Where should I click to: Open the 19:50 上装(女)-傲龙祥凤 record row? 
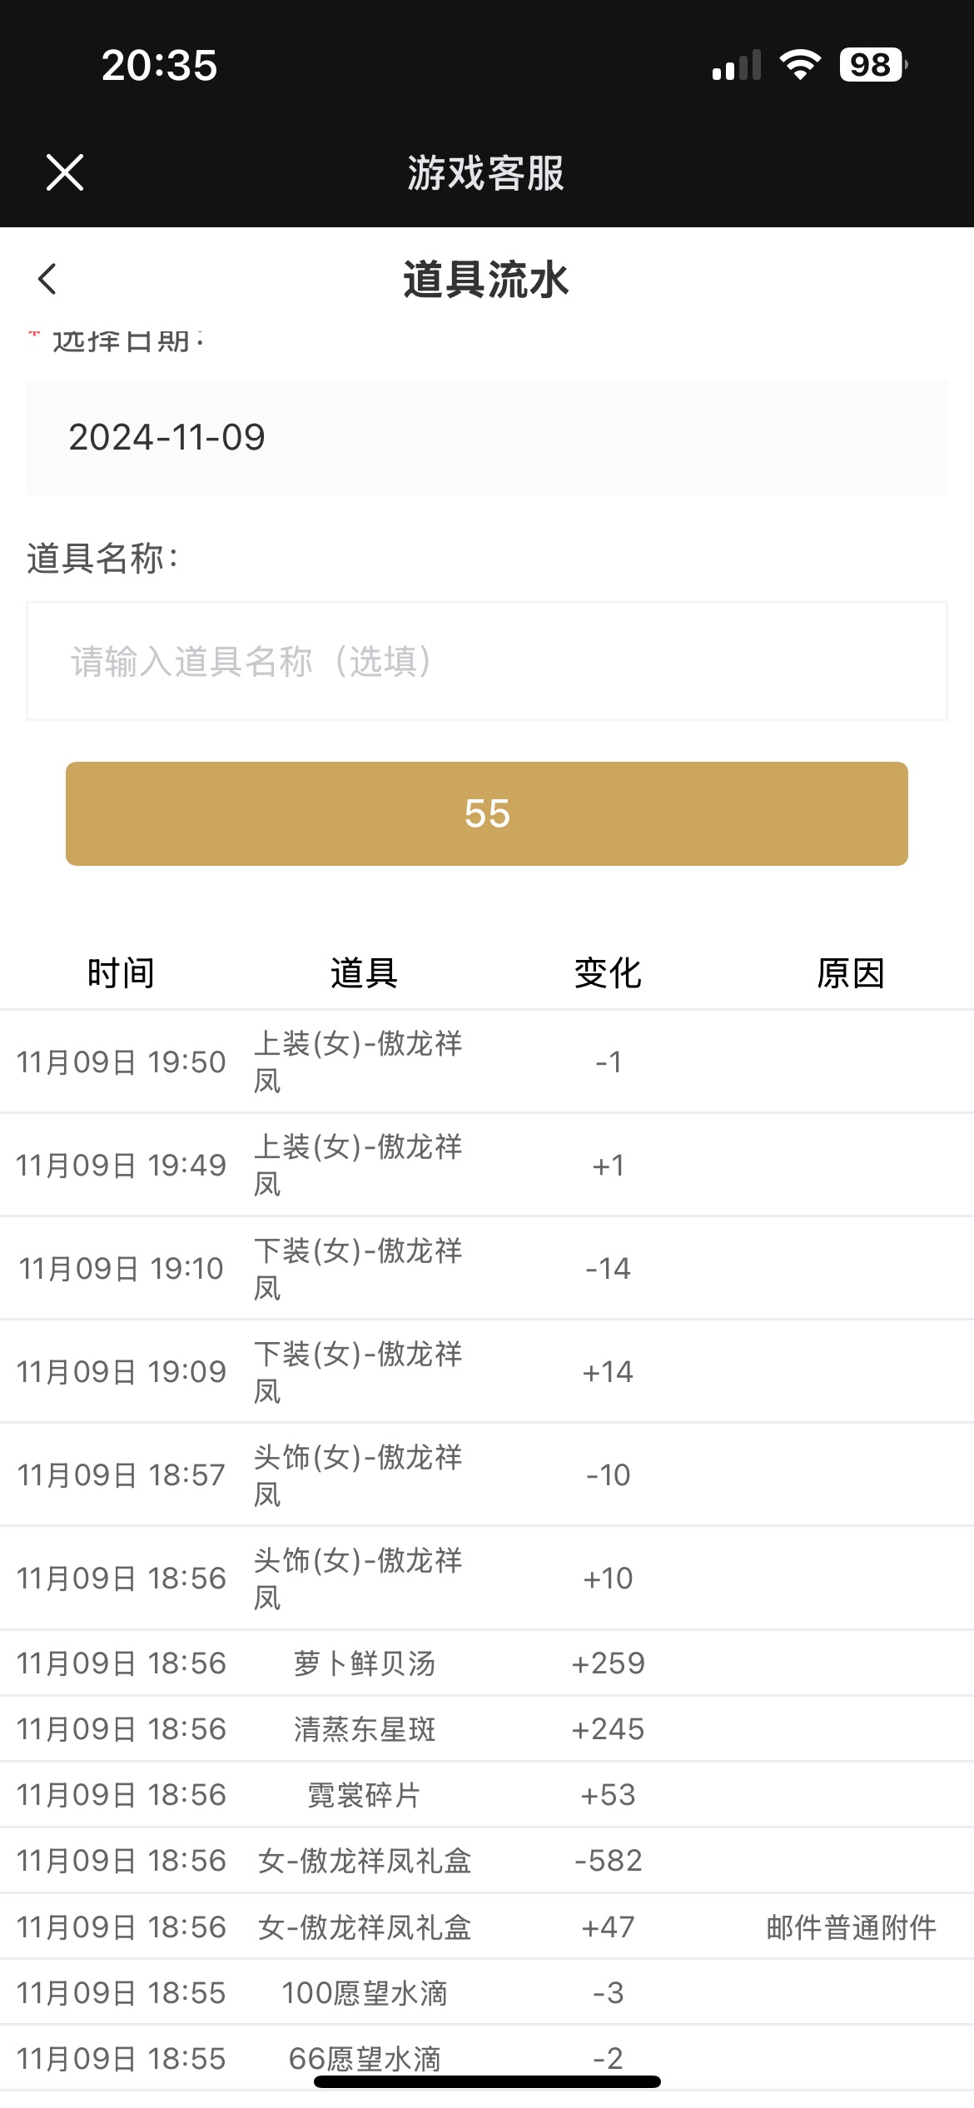tap(486, 1061)
